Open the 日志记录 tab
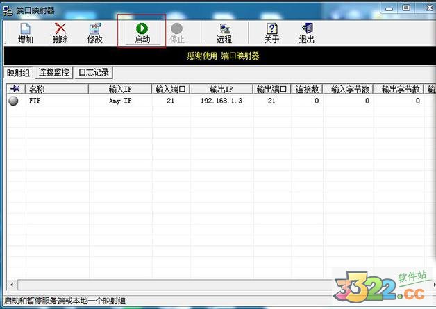436x309 pixels. coord(94,73)
